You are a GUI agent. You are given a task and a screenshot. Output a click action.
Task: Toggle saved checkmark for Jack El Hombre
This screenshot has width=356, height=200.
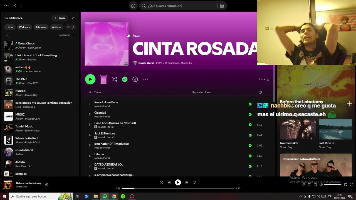pyautogui.click(x=250, y=135)
